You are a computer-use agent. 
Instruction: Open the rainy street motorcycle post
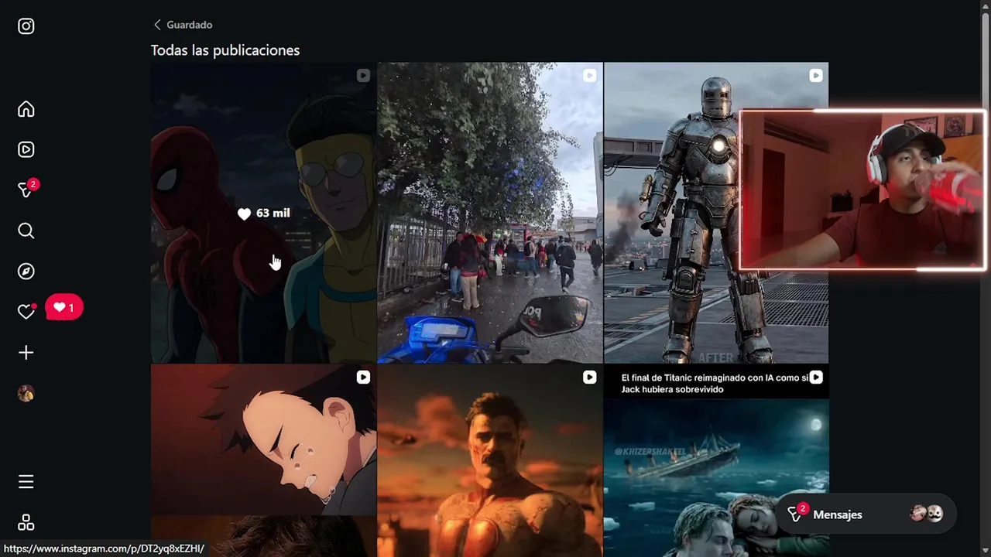[489, 213]
